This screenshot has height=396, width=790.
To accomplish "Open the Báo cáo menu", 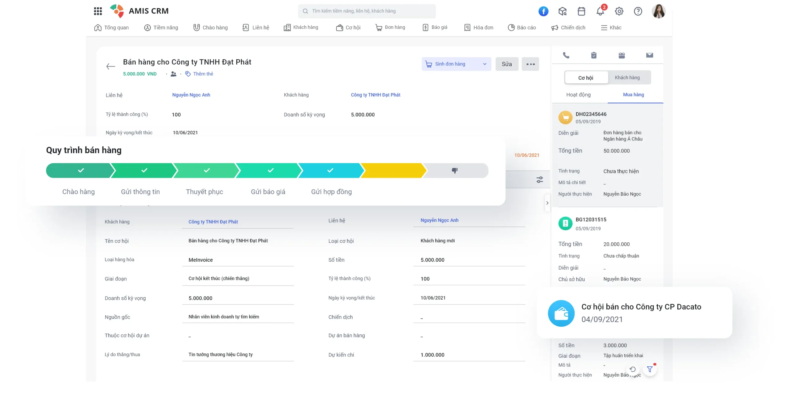I will click(522, 27).
